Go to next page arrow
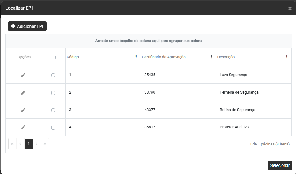This screenshot has height=174, width=296. [37, 144]
